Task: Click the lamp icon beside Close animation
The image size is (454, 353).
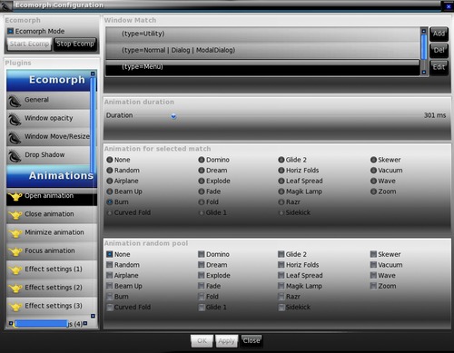Action: click(x=15, y=215)
